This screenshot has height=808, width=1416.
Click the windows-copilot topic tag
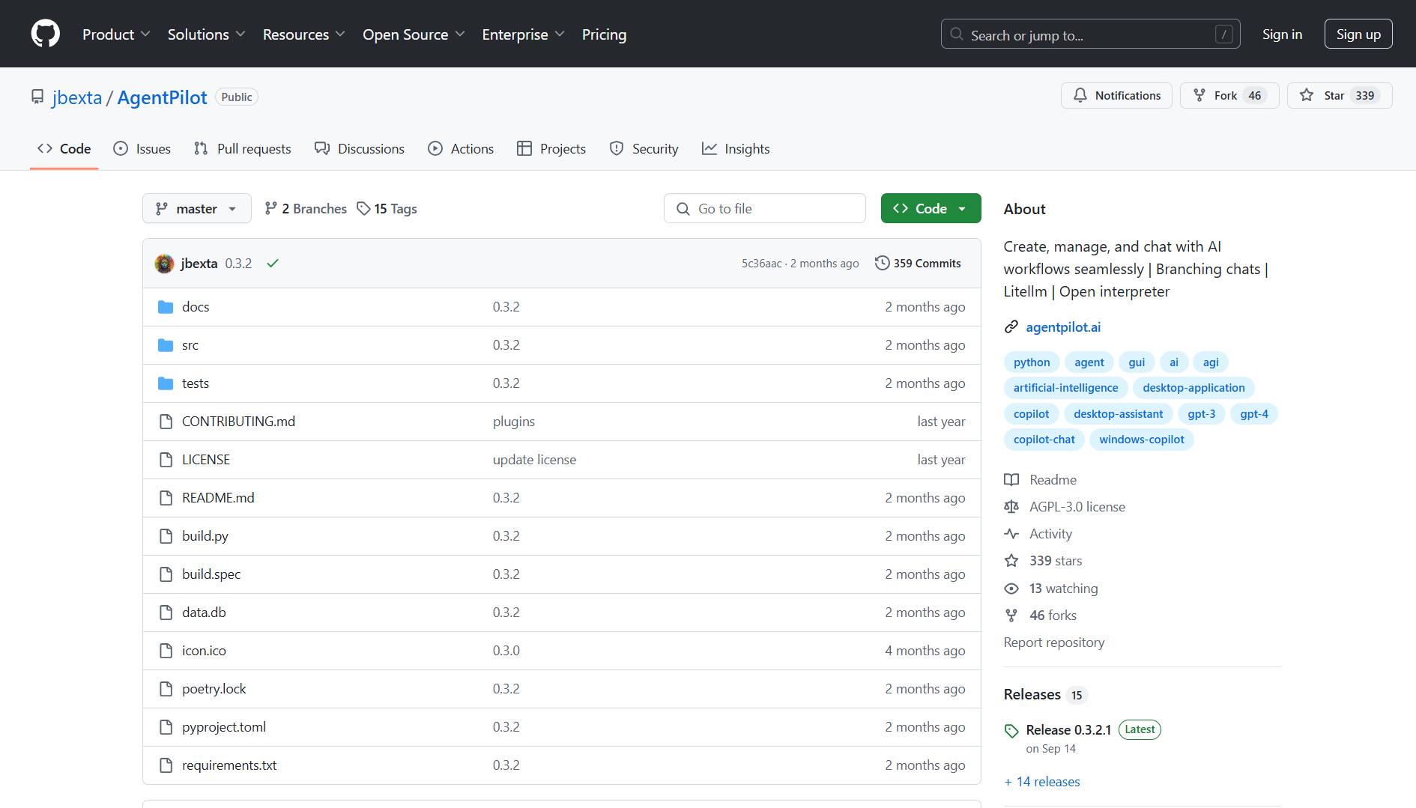tap(1142, 440)
